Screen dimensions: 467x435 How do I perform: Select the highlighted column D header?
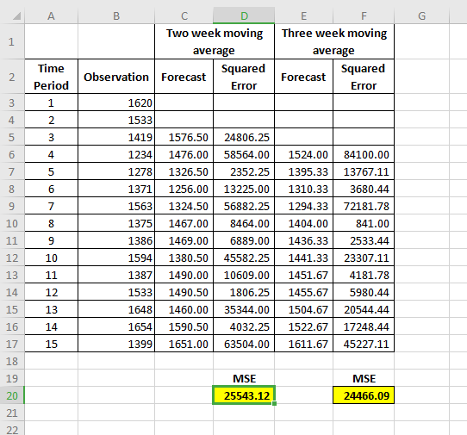[x=244, y=16]
